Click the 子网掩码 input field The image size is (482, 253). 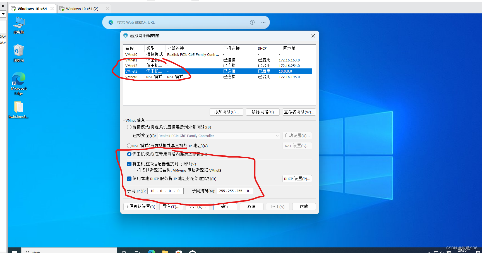click(235, 191)
